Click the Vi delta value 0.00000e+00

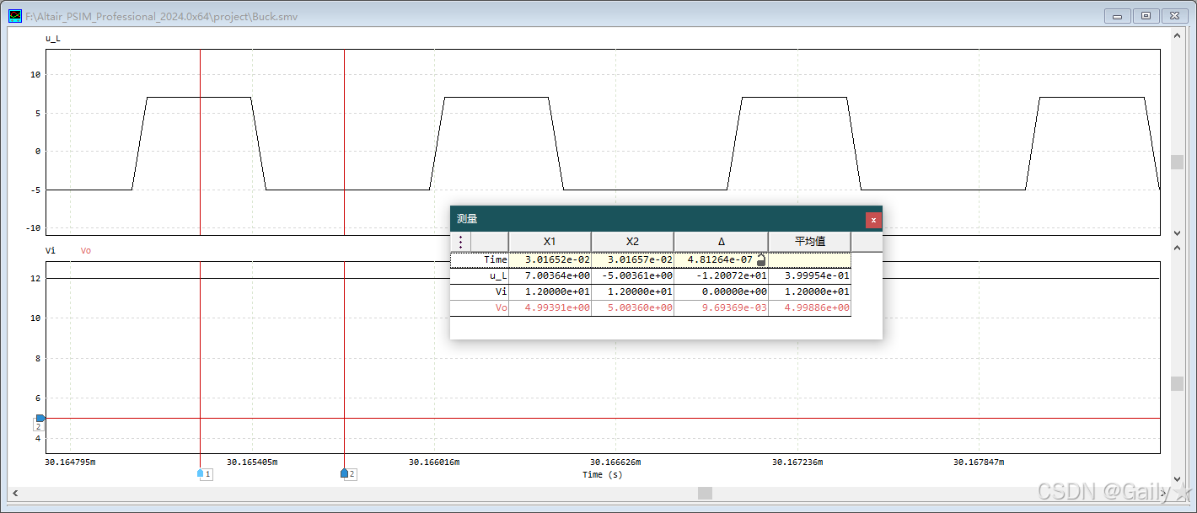(734, 291)
